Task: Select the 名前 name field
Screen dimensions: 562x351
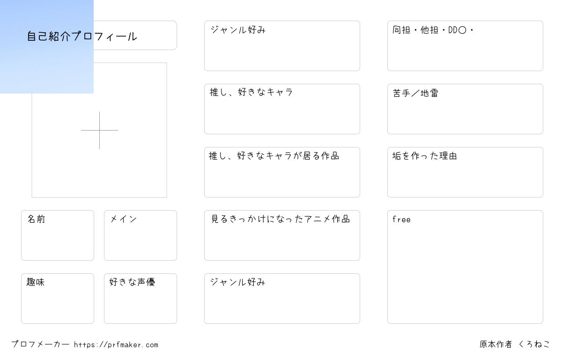Action: click(58, 235)
